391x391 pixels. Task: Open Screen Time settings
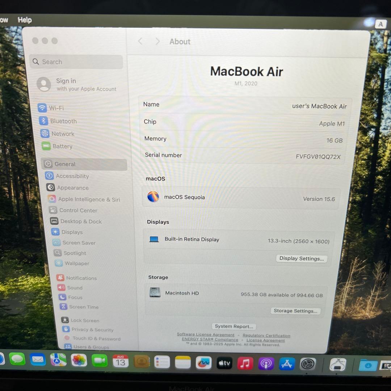(79, 307)
